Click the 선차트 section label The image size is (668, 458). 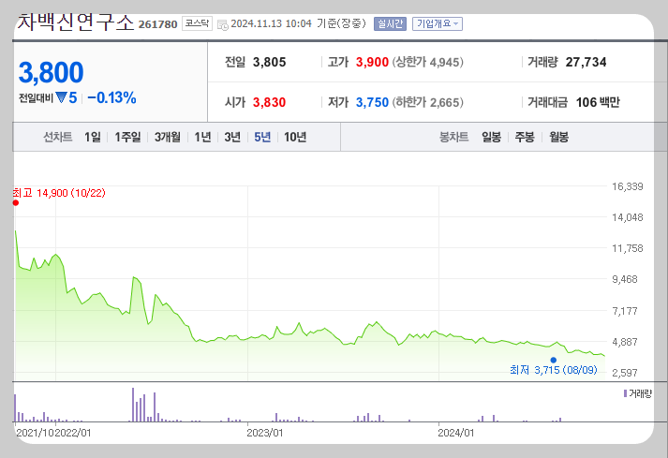58,137
